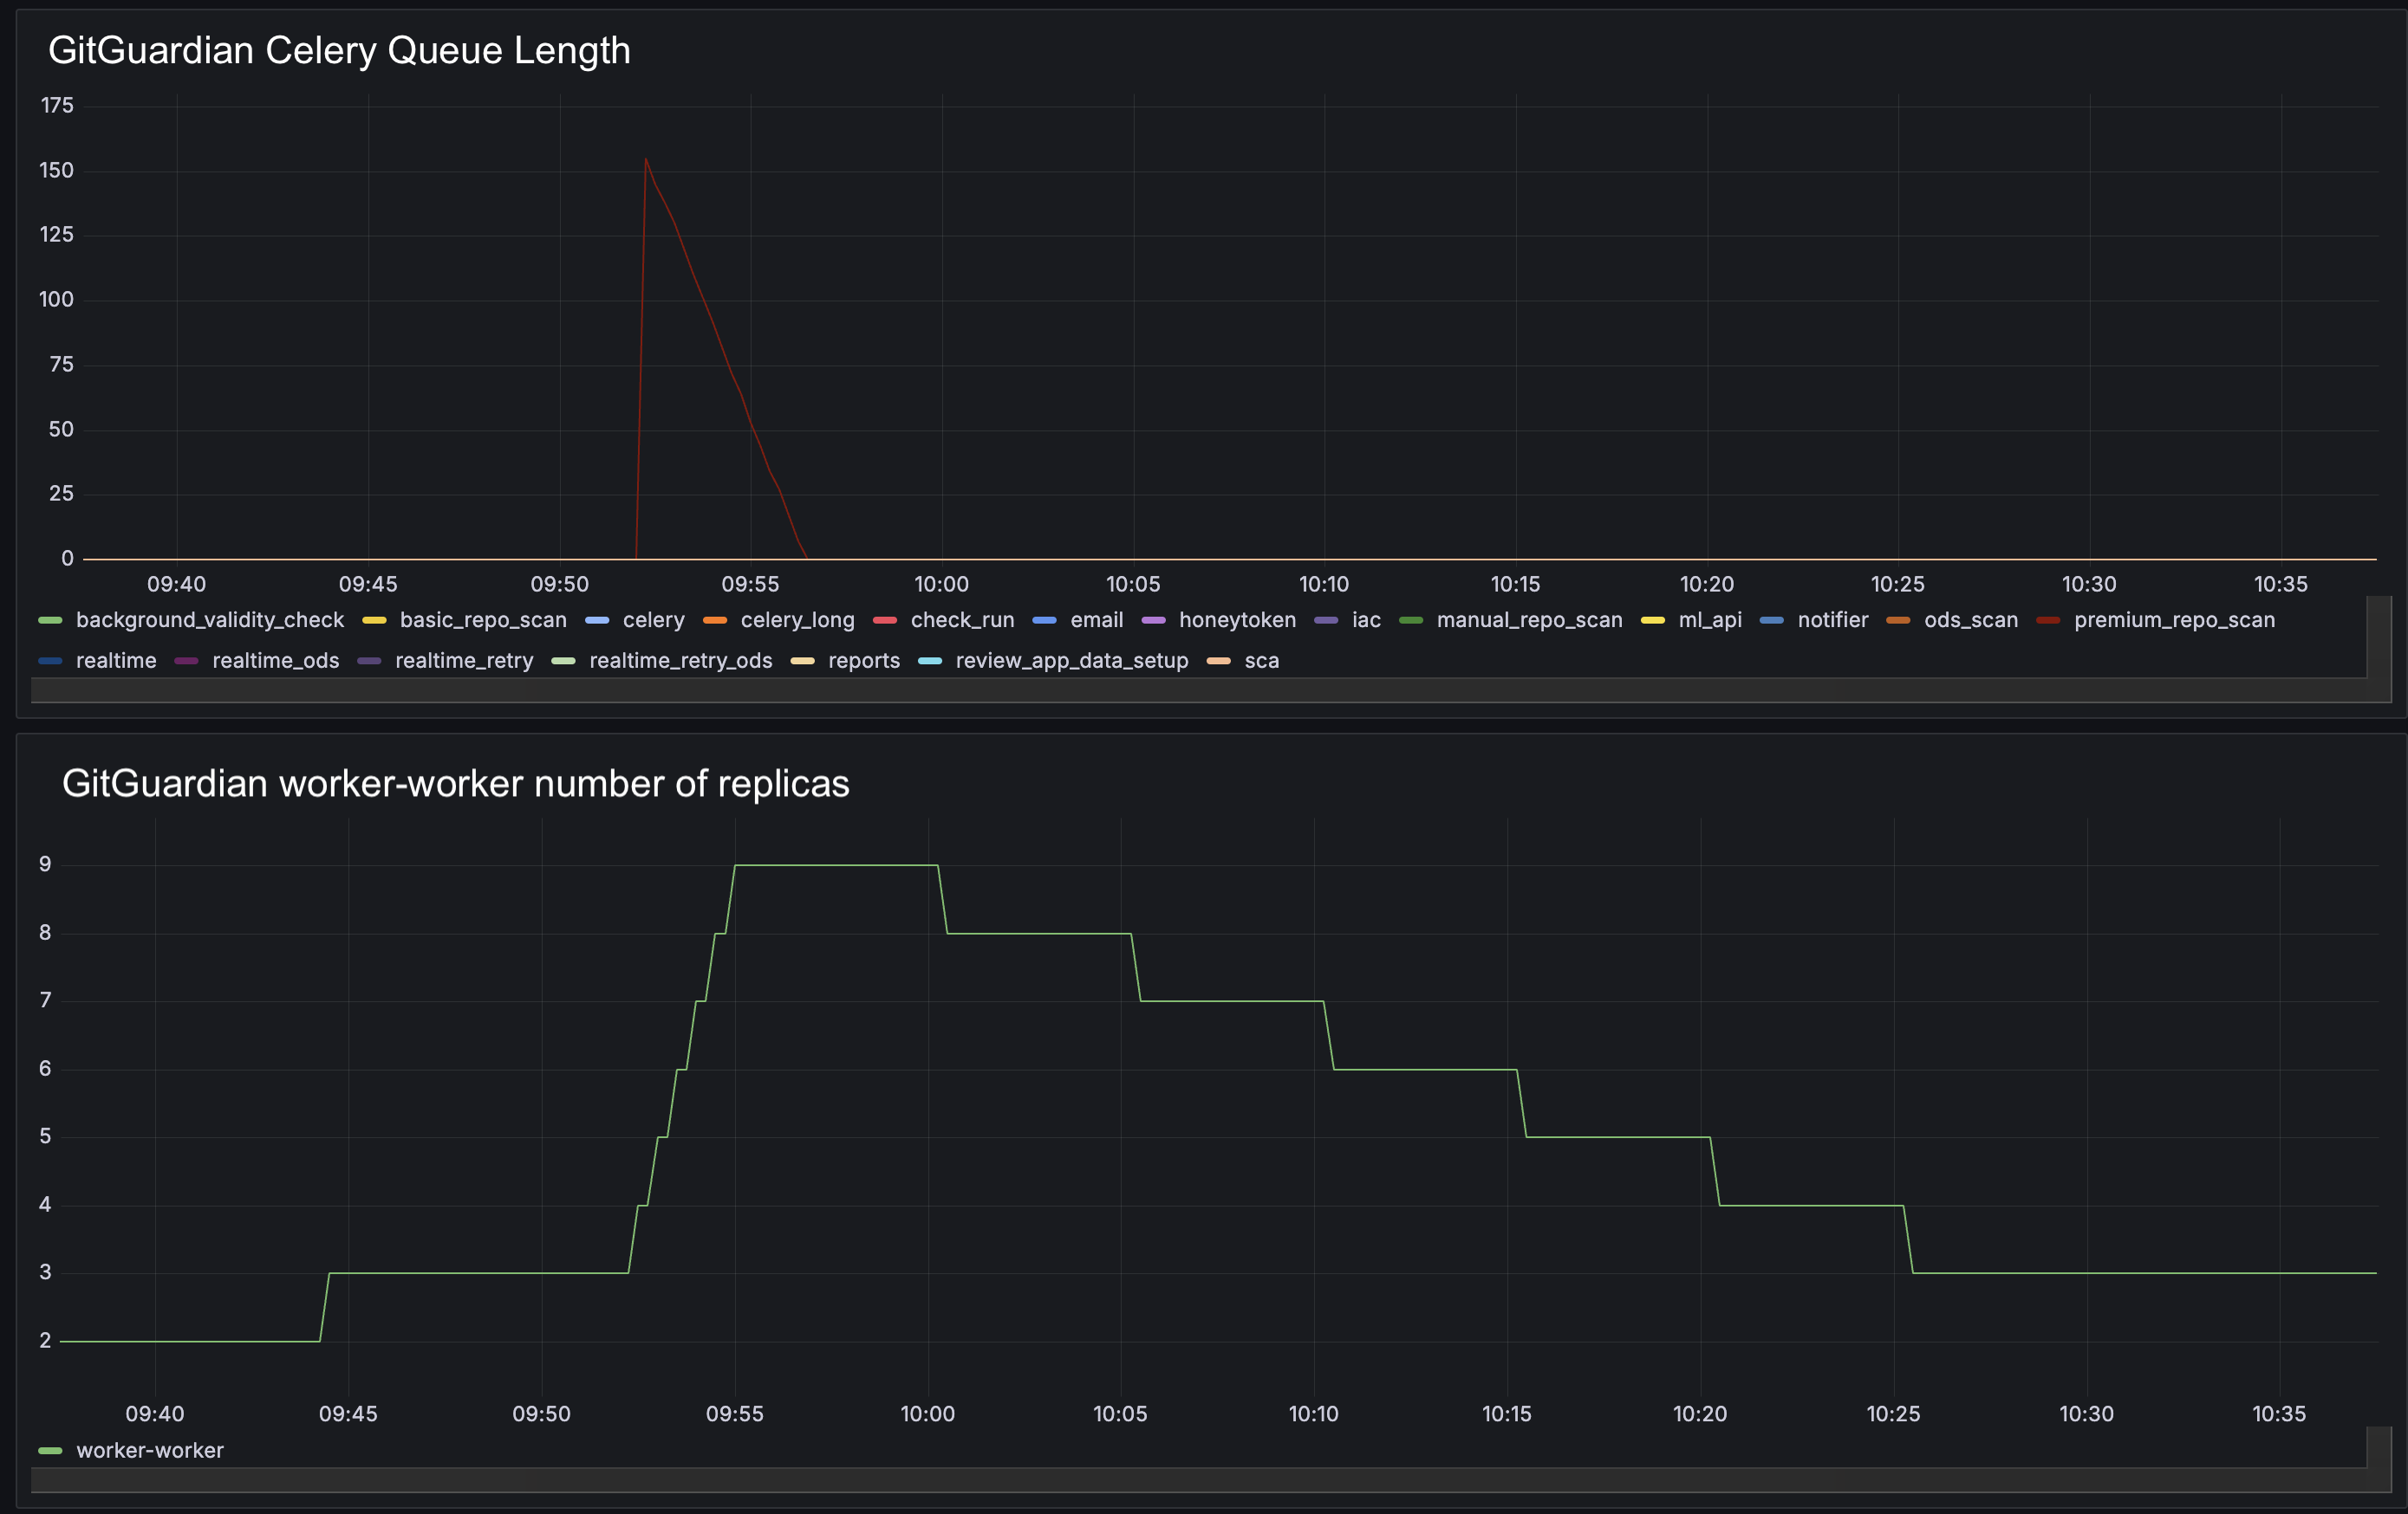Select the realtime_ods legend label

276,661
